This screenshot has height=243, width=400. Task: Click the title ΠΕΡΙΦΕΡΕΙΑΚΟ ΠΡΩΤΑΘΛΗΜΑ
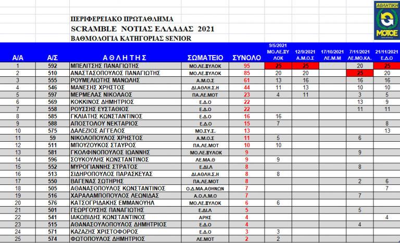click(x=122, y=19)
